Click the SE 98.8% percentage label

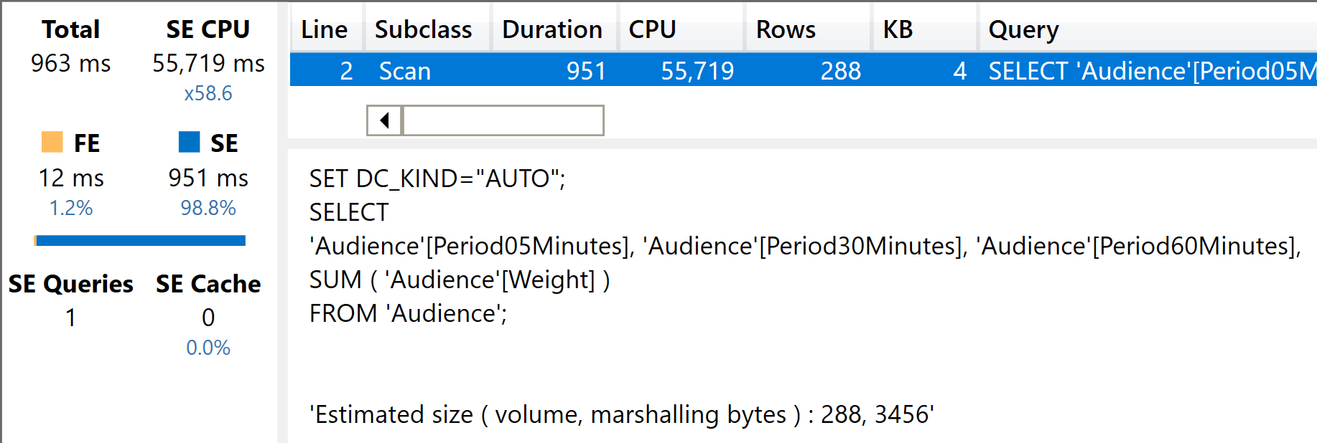(208, 208)
